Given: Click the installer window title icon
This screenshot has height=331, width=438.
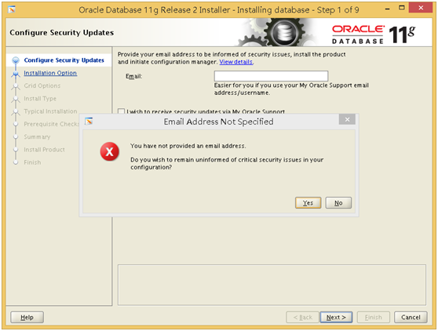Looking at the screenshot, I should [12, 9].
